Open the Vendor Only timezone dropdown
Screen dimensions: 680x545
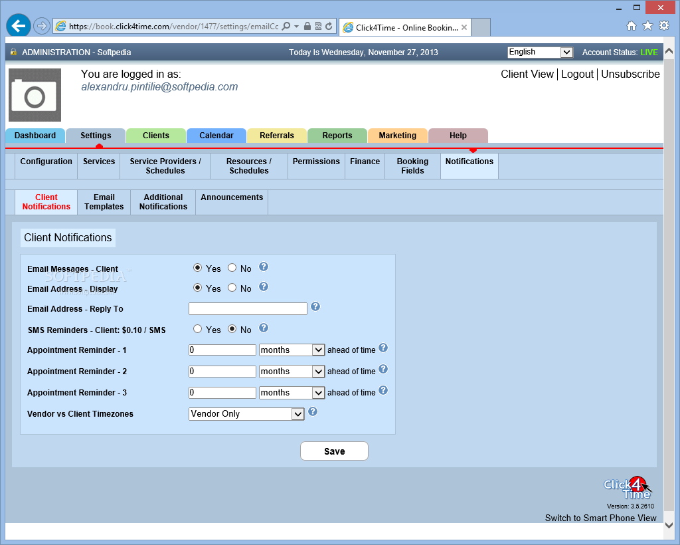click(246, 413)
